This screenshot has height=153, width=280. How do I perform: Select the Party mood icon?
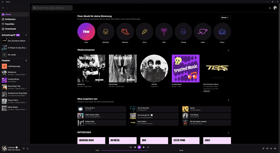(144, 31)
